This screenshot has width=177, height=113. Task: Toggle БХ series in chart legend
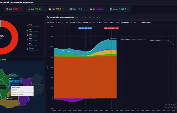[114, 23]
